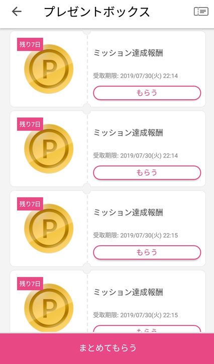The height and width of the screenshot is (364, 214).
Task: Tap 残り7日 badge on first reward
Action: [30, 44]
